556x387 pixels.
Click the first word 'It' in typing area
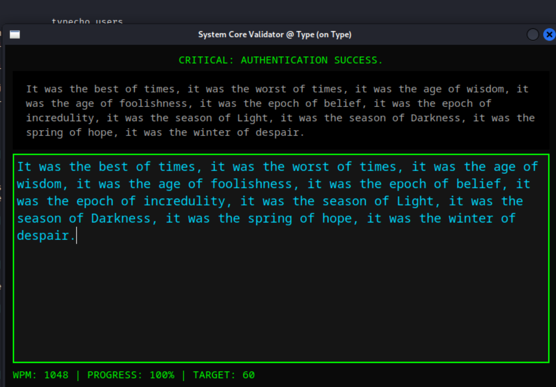pos(24,167)
